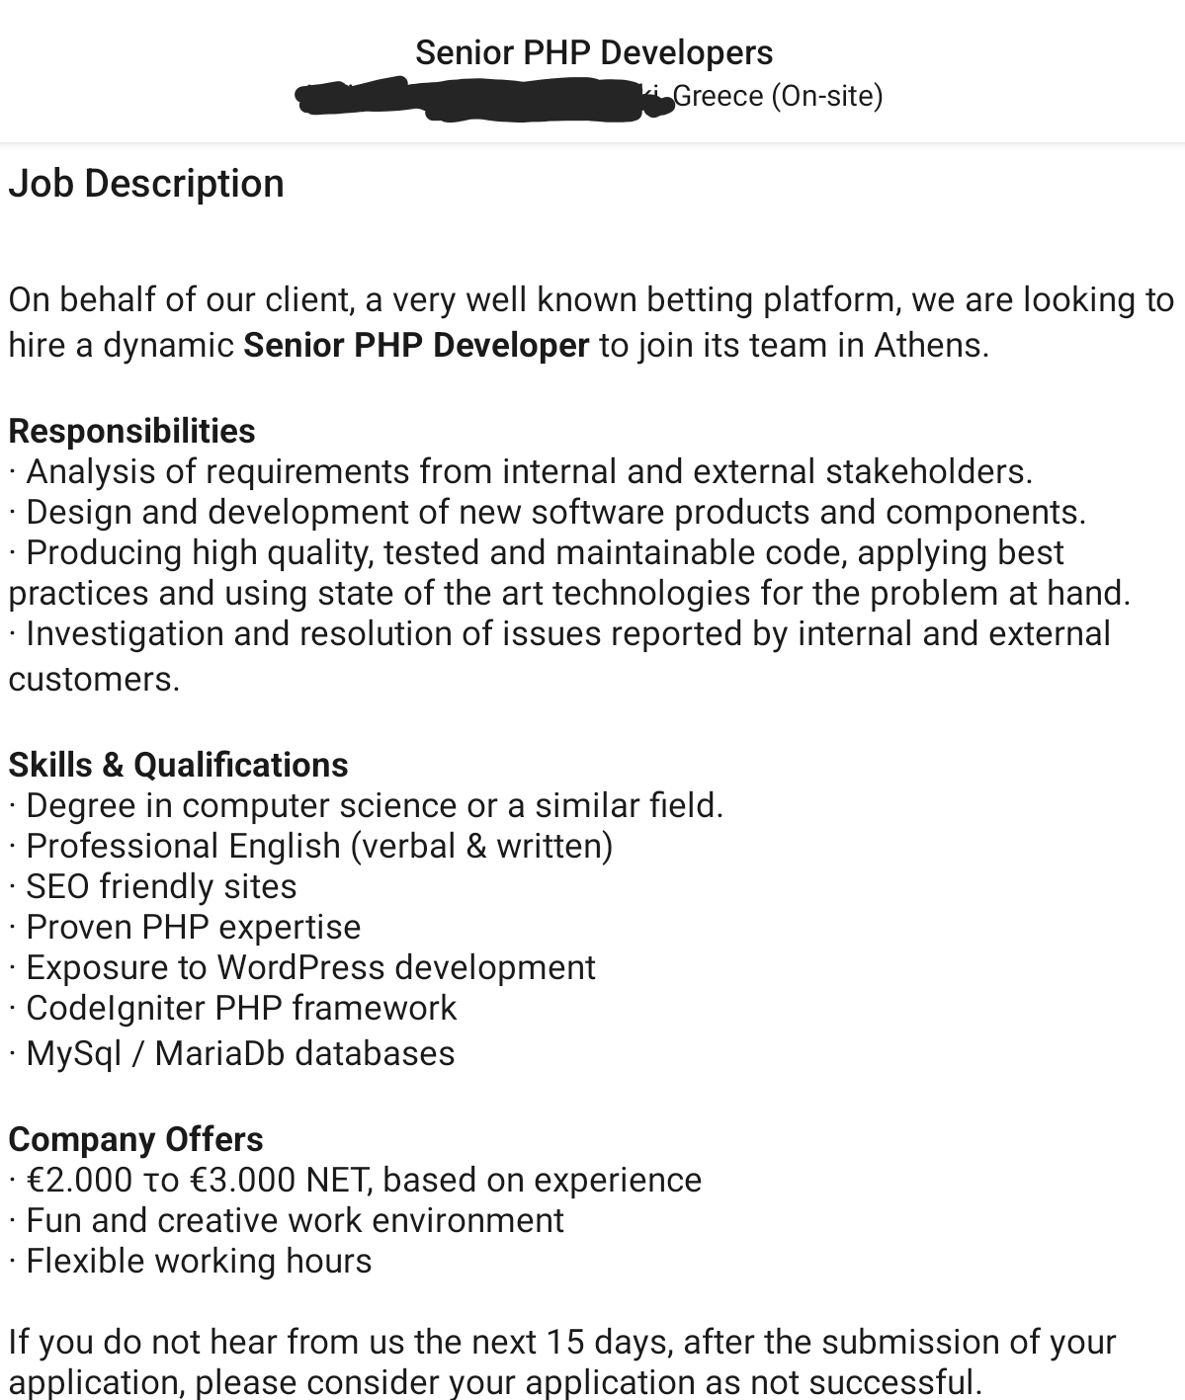Click the Skills & Qualifications heading
1185x1400 pixels.
[178, 765]
